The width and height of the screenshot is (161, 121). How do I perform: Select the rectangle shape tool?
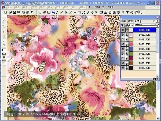click(49, 12)
